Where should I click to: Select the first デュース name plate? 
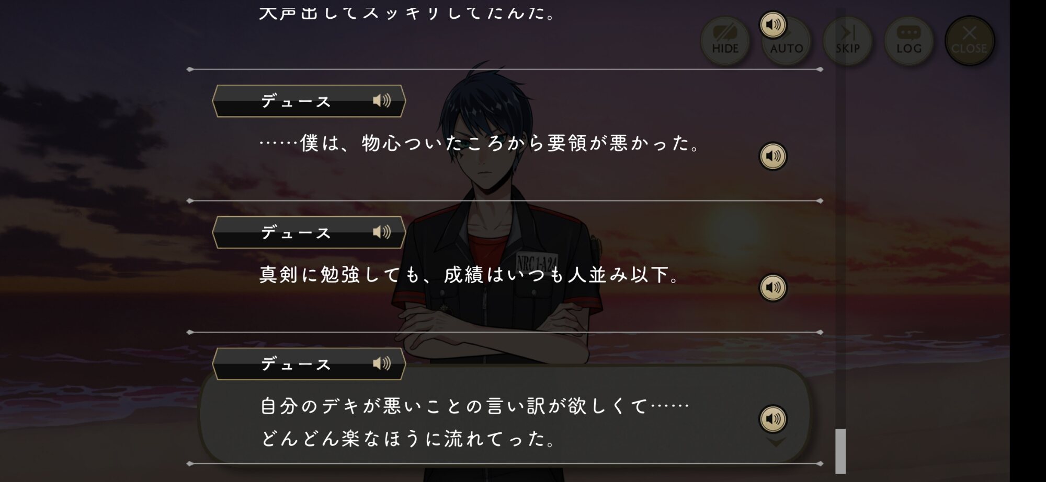click(x=309, y=101)
